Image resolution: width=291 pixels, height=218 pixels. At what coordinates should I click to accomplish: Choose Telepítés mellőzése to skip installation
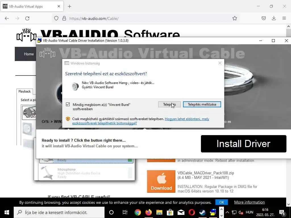tap(202, 104)
